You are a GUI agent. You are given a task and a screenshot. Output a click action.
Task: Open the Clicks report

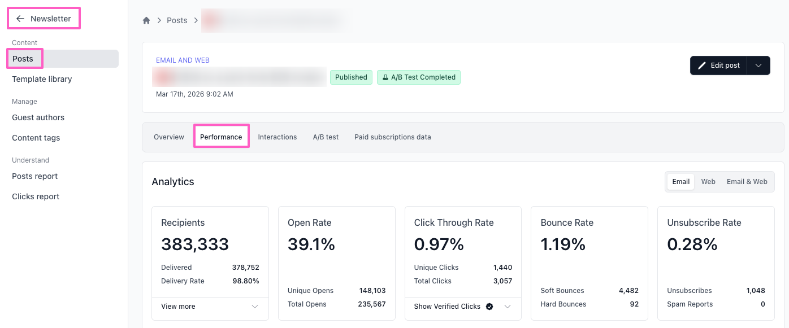pos(36,196)
